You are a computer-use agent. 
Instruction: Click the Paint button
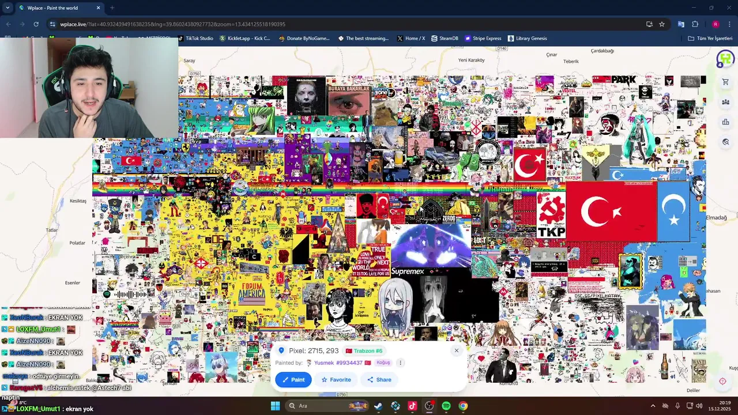click(x=293, y=380)
